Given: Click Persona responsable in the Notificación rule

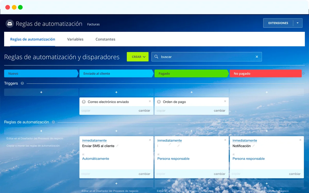Looking at the screenshot, I should pos(248,159).
